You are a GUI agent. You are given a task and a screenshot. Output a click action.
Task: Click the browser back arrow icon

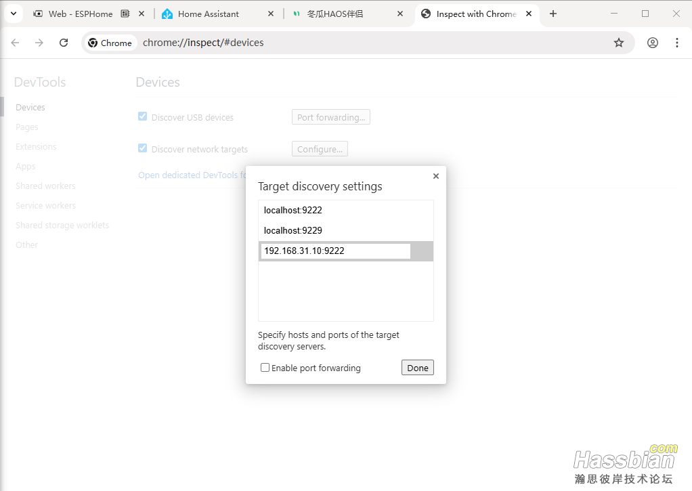(15, 43)
